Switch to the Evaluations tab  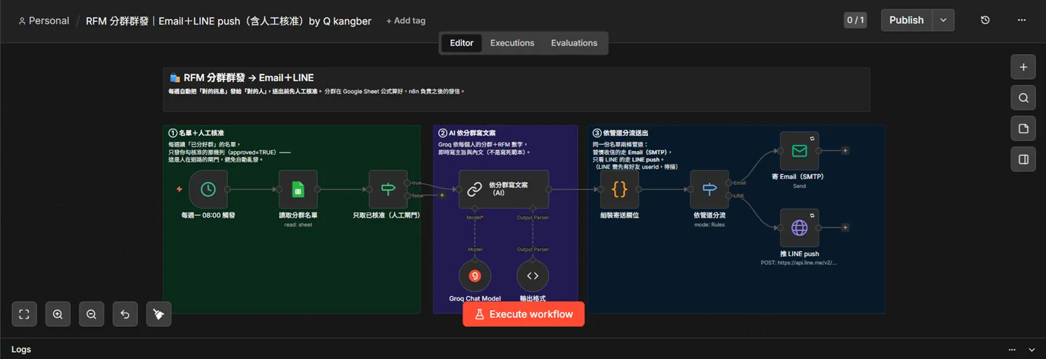click(x=574, y=43)
